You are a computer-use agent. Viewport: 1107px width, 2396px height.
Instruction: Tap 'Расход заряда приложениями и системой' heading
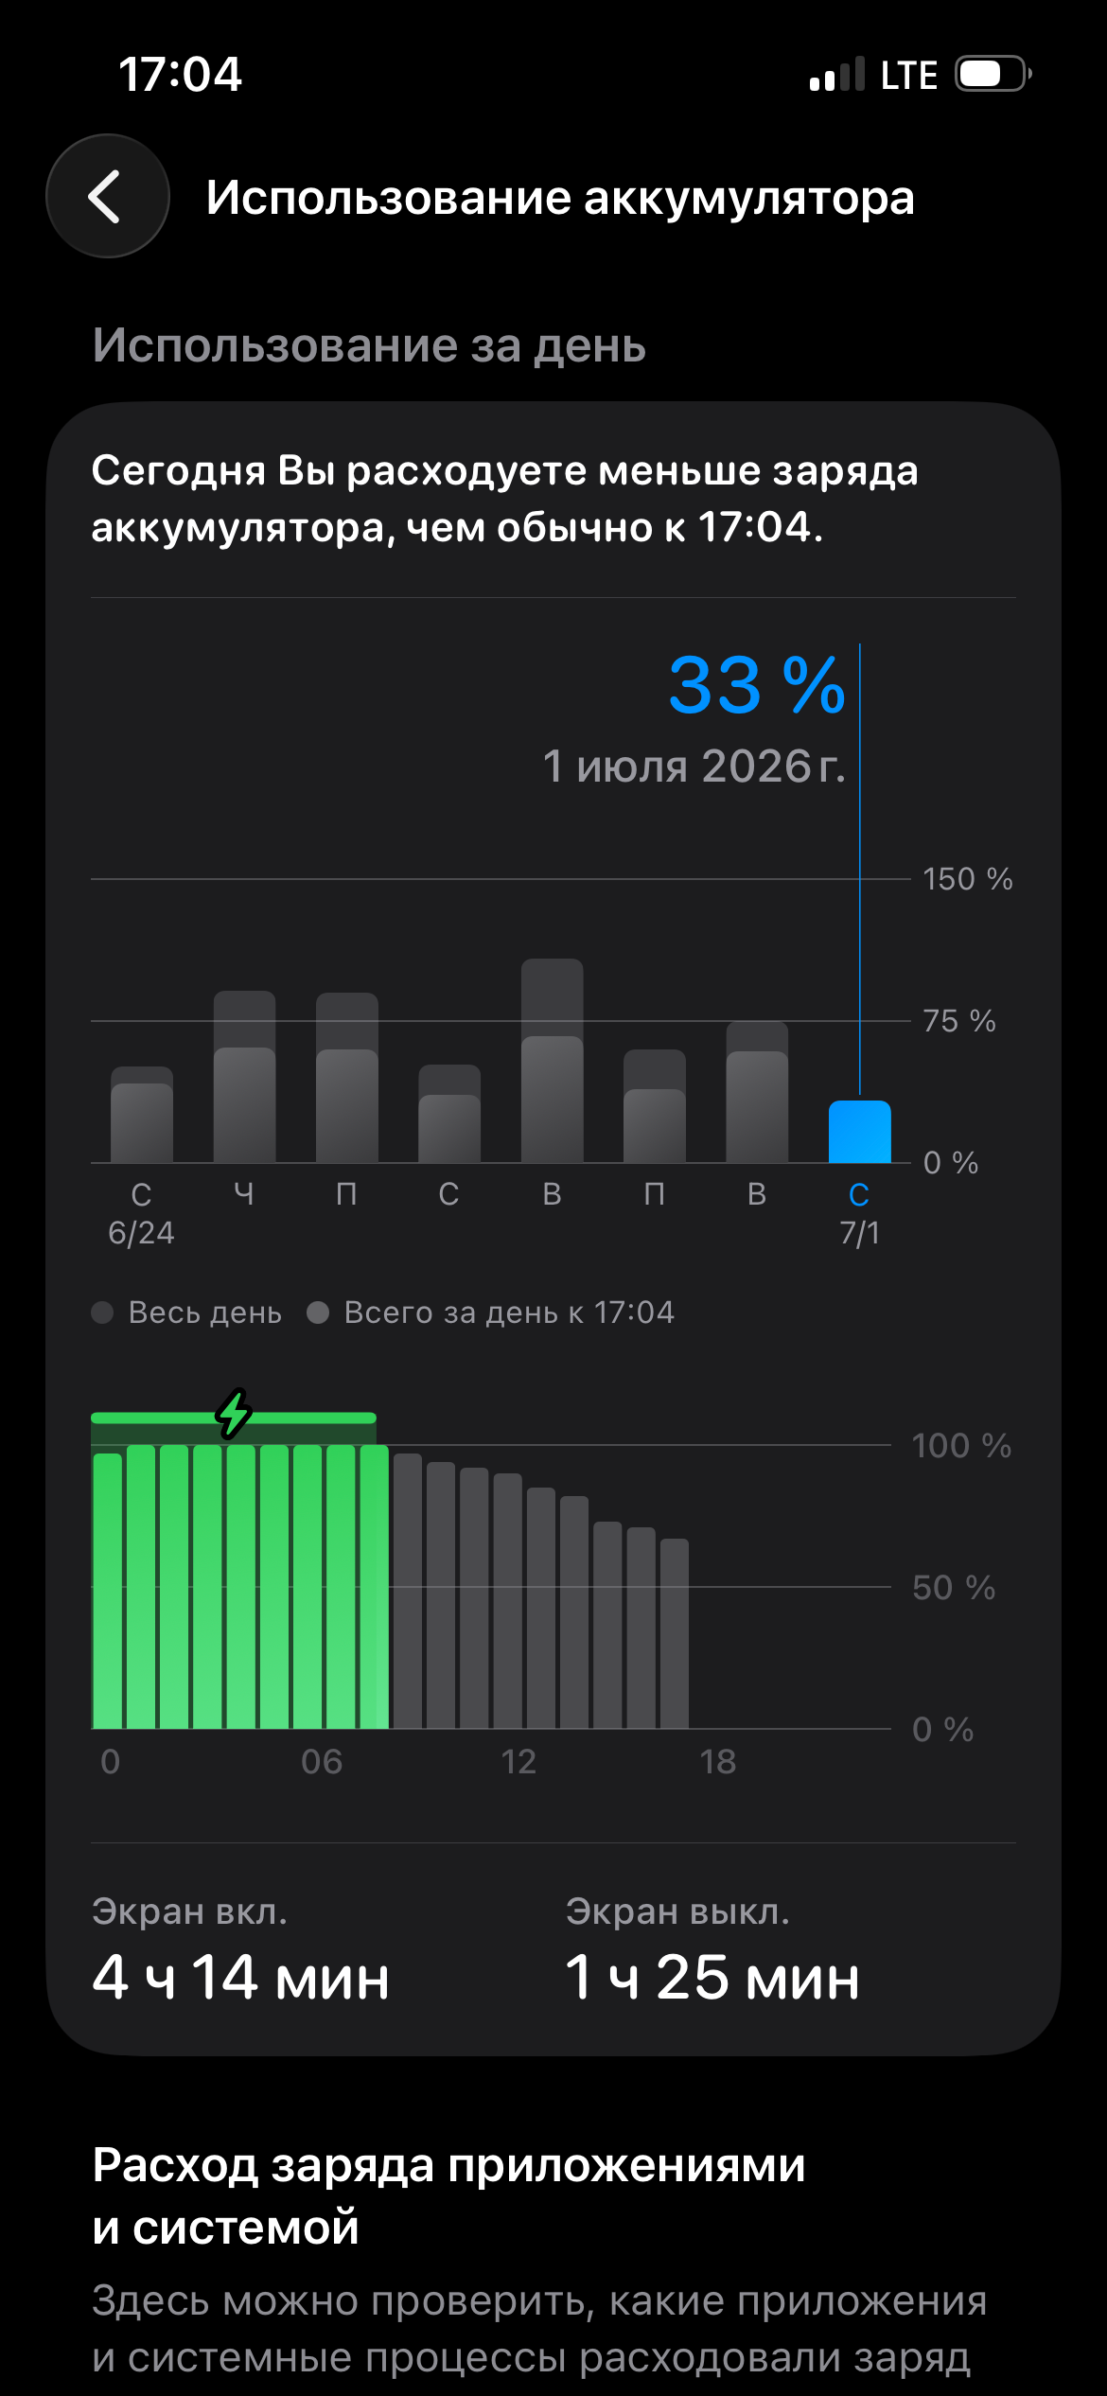tap(448, 2195)
